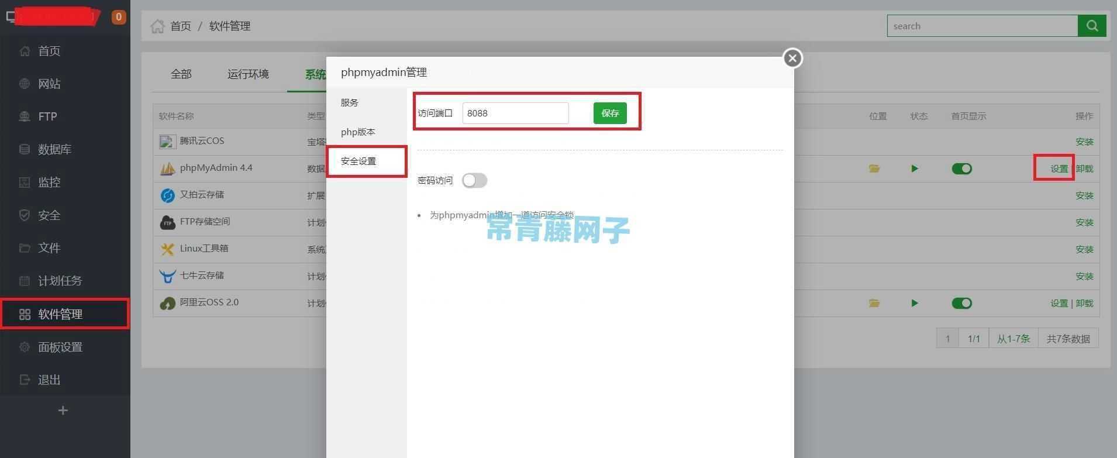Viewport: 1117px width, 458px height.
Task: Click the 退出 logout icon in sidebar
Action: pos(25,380)
